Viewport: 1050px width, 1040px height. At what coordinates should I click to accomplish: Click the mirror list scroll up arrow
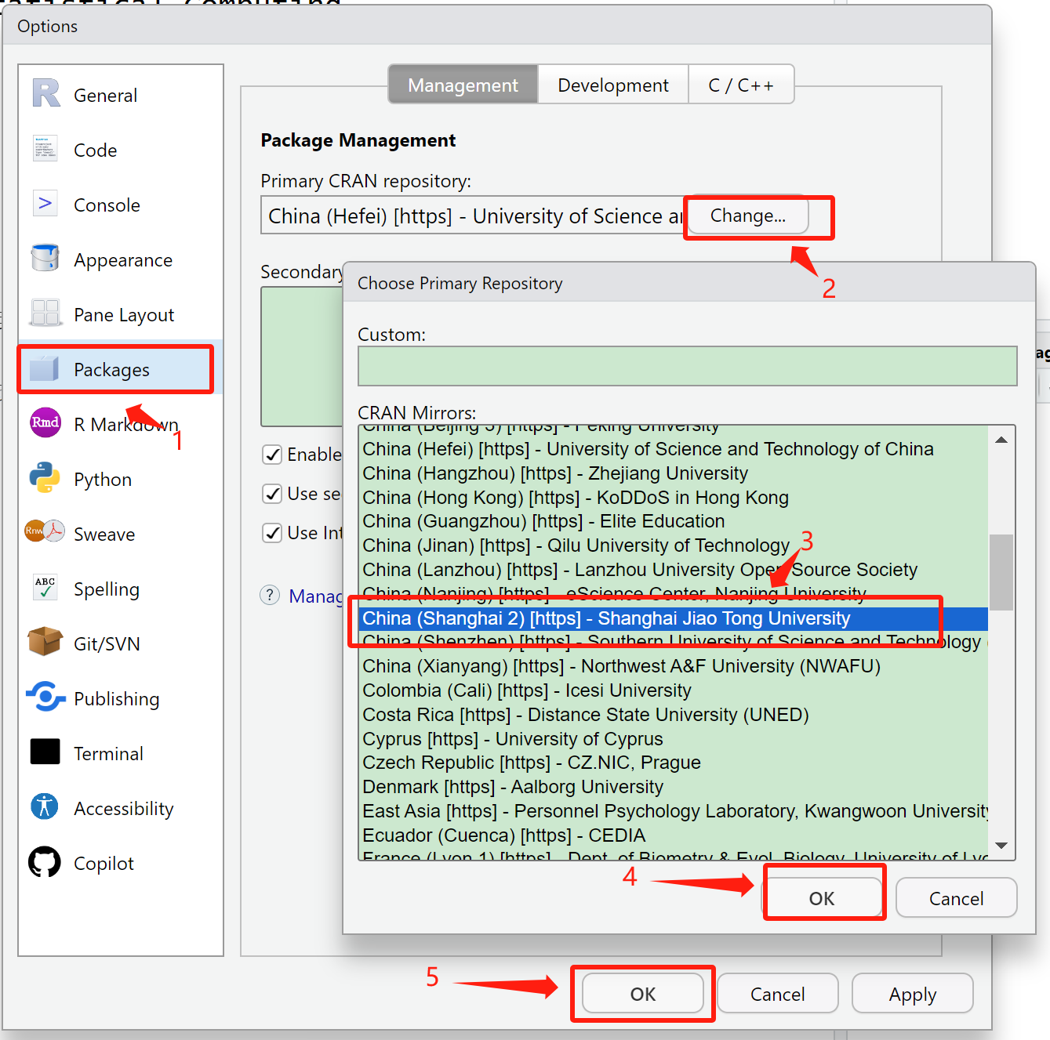pos(1001,440)
